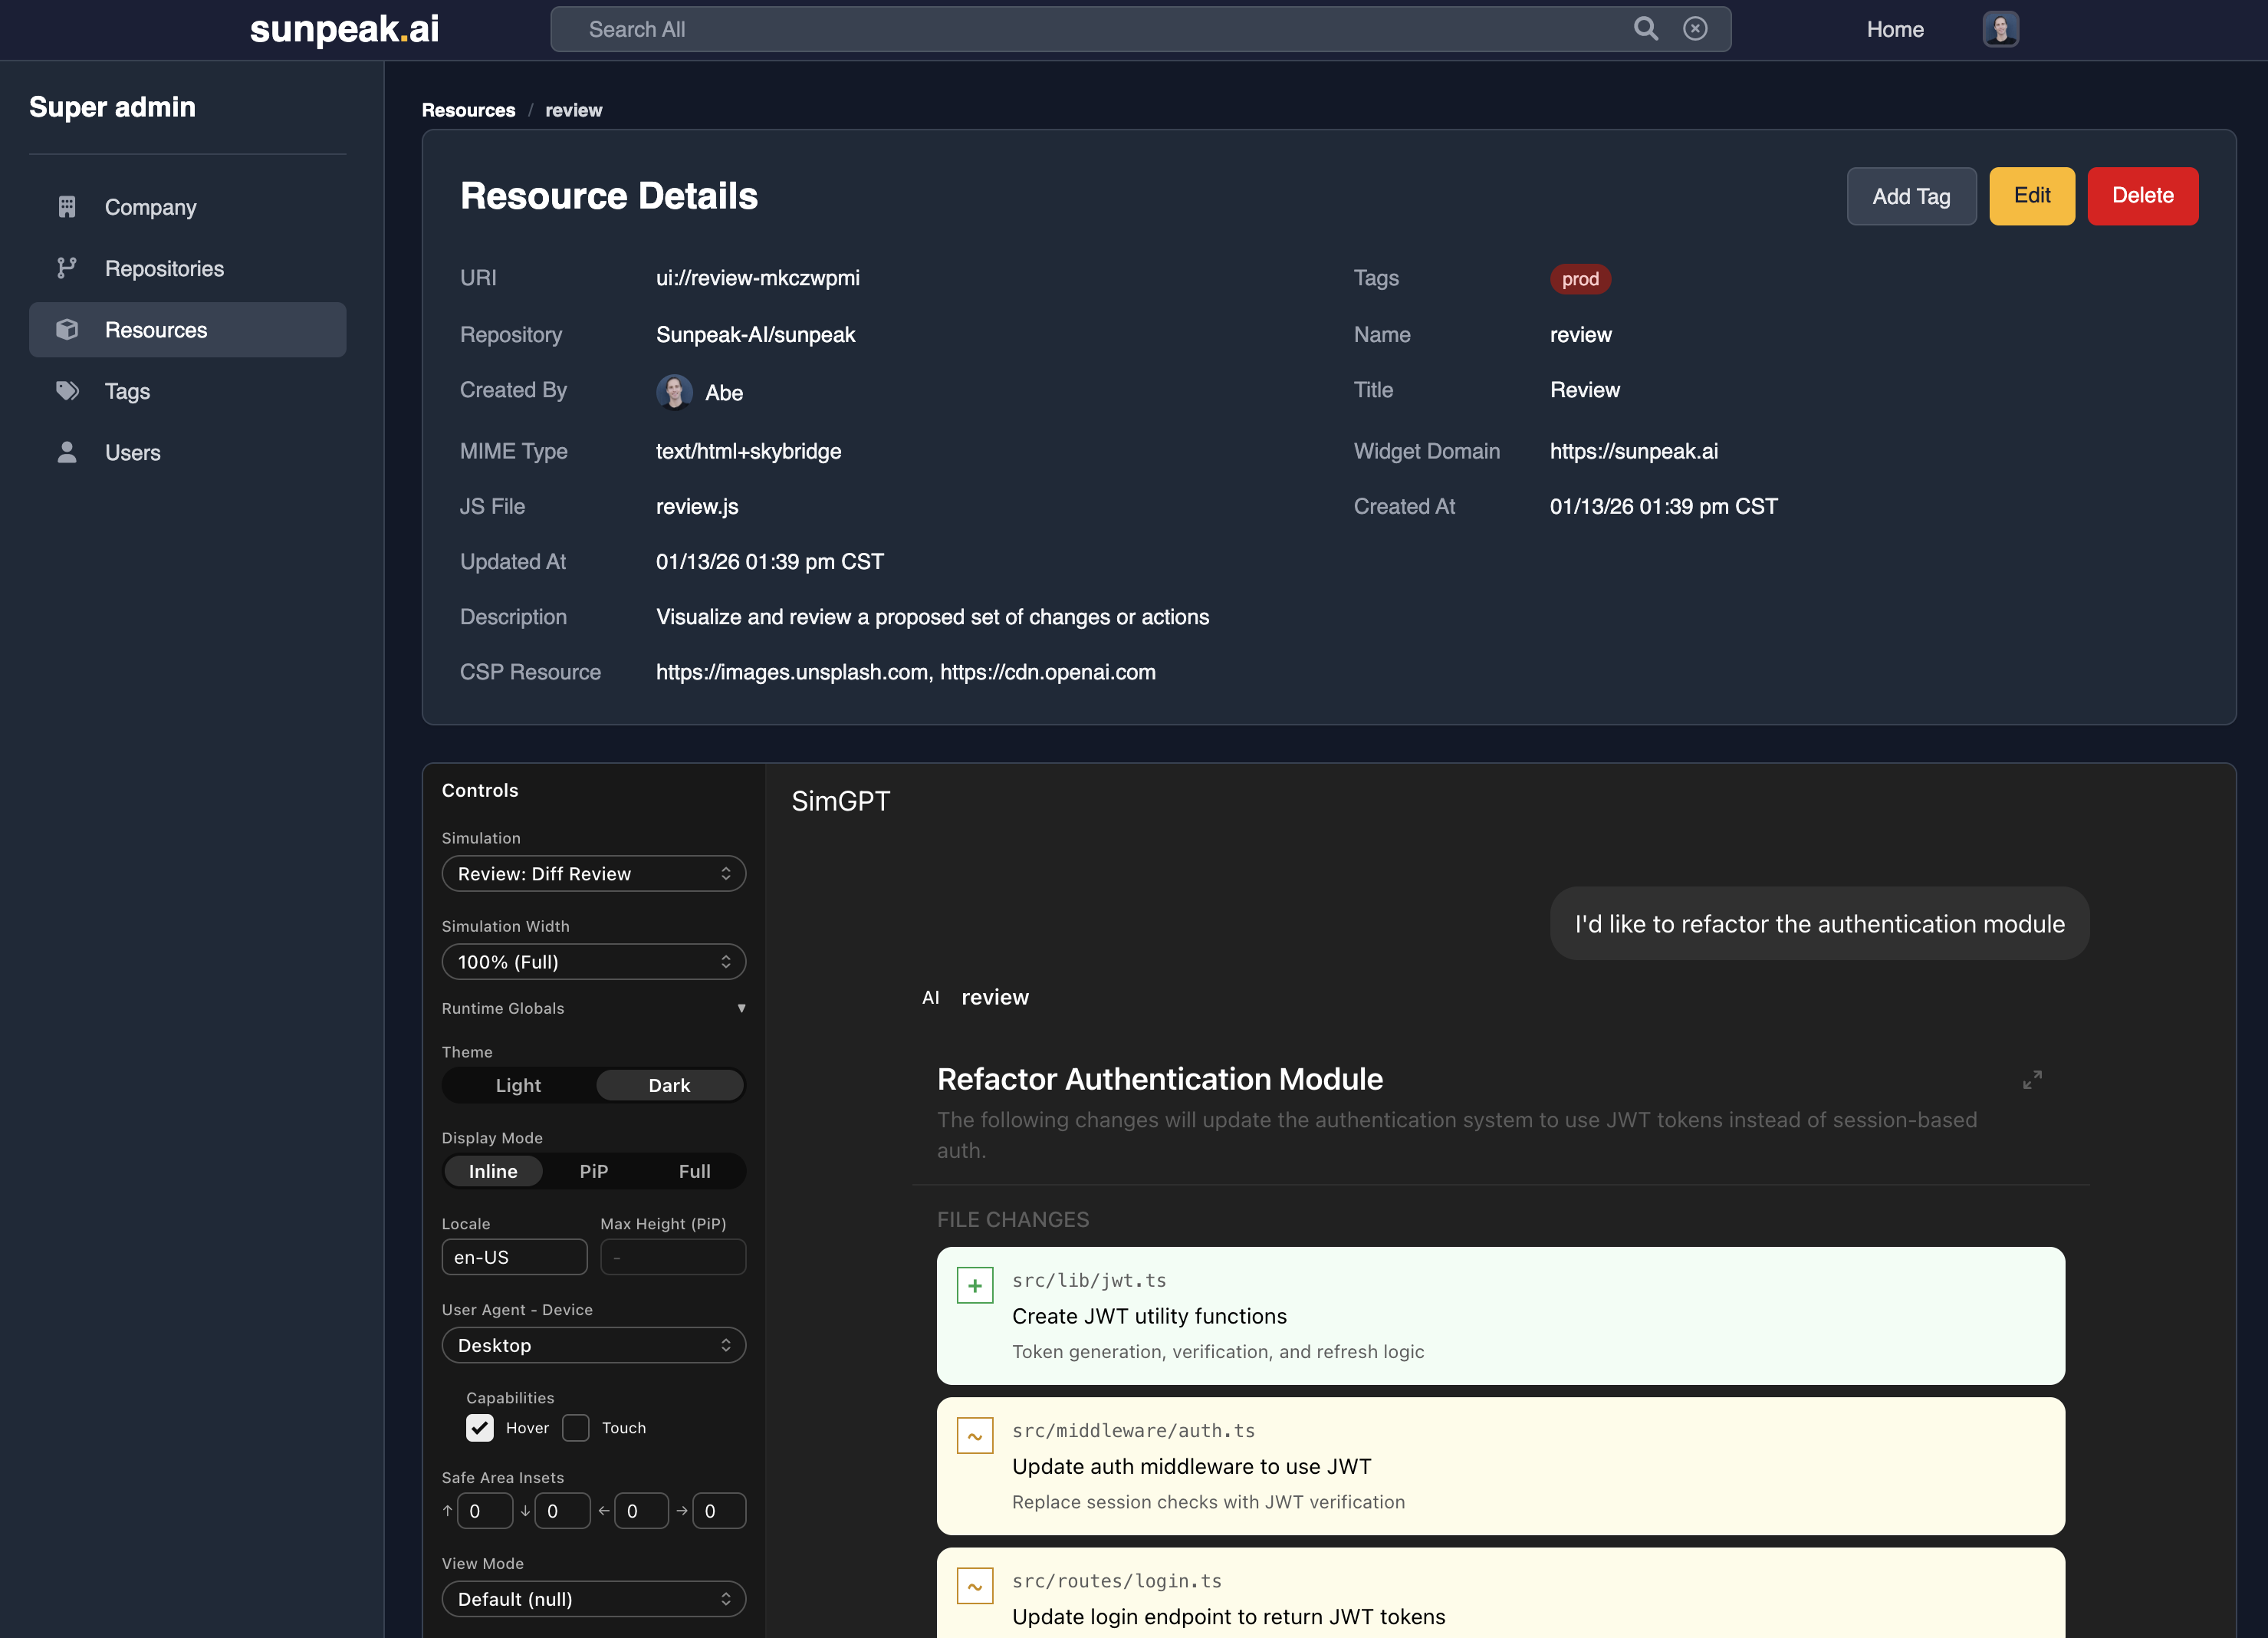The image size is (2268, 1638).
Task: Clear search with the circled X icon
Action: (x=1695, y=29)
